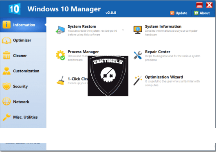
Task: Go to the Customization section
Action: coord(23,71)
